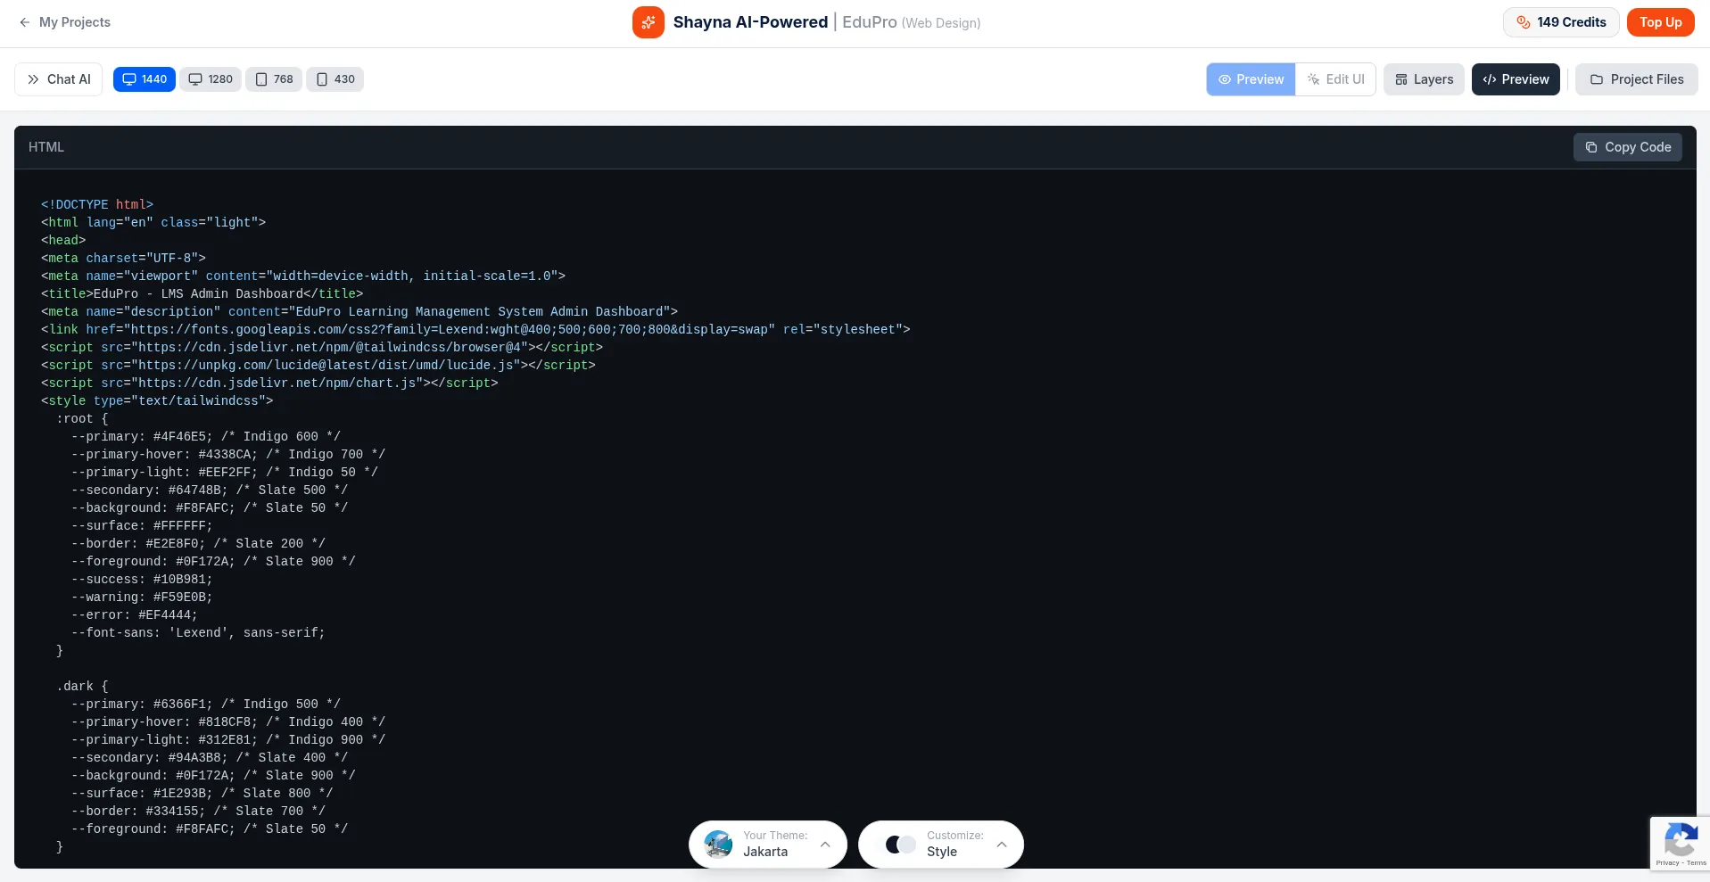1710x882 pixels.
Task: Click the reCAPTCHA badge icon
Action: (x=1680, y=839)
